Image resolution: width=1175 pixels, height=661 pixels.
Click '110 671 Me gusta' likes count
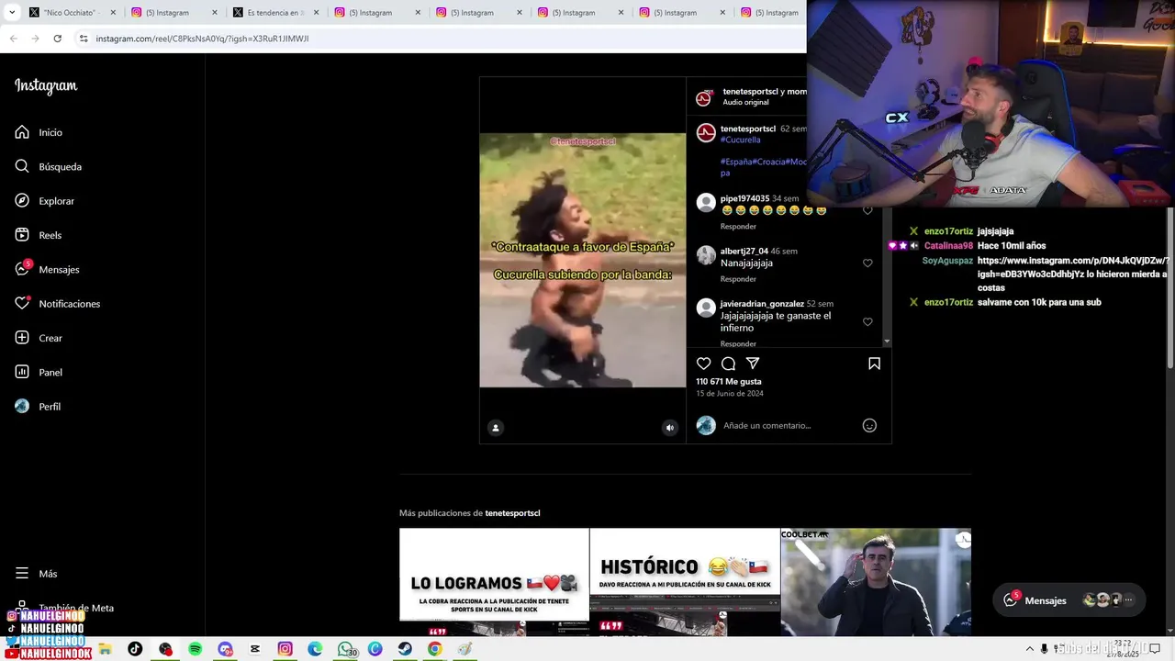pyautogui.click(x=728, y=382)
